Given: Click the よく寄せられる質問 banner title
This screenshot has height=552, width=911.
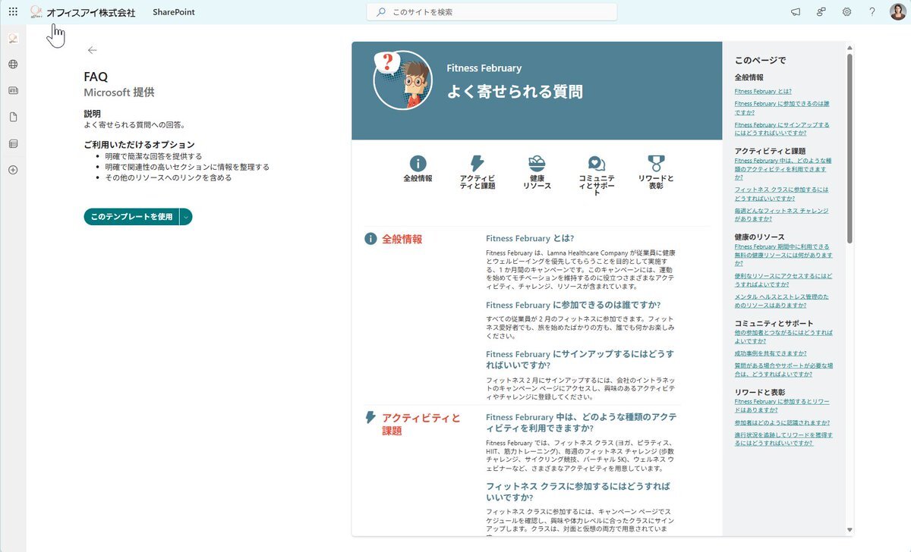Looking at the screenshot, I should 515,92.
